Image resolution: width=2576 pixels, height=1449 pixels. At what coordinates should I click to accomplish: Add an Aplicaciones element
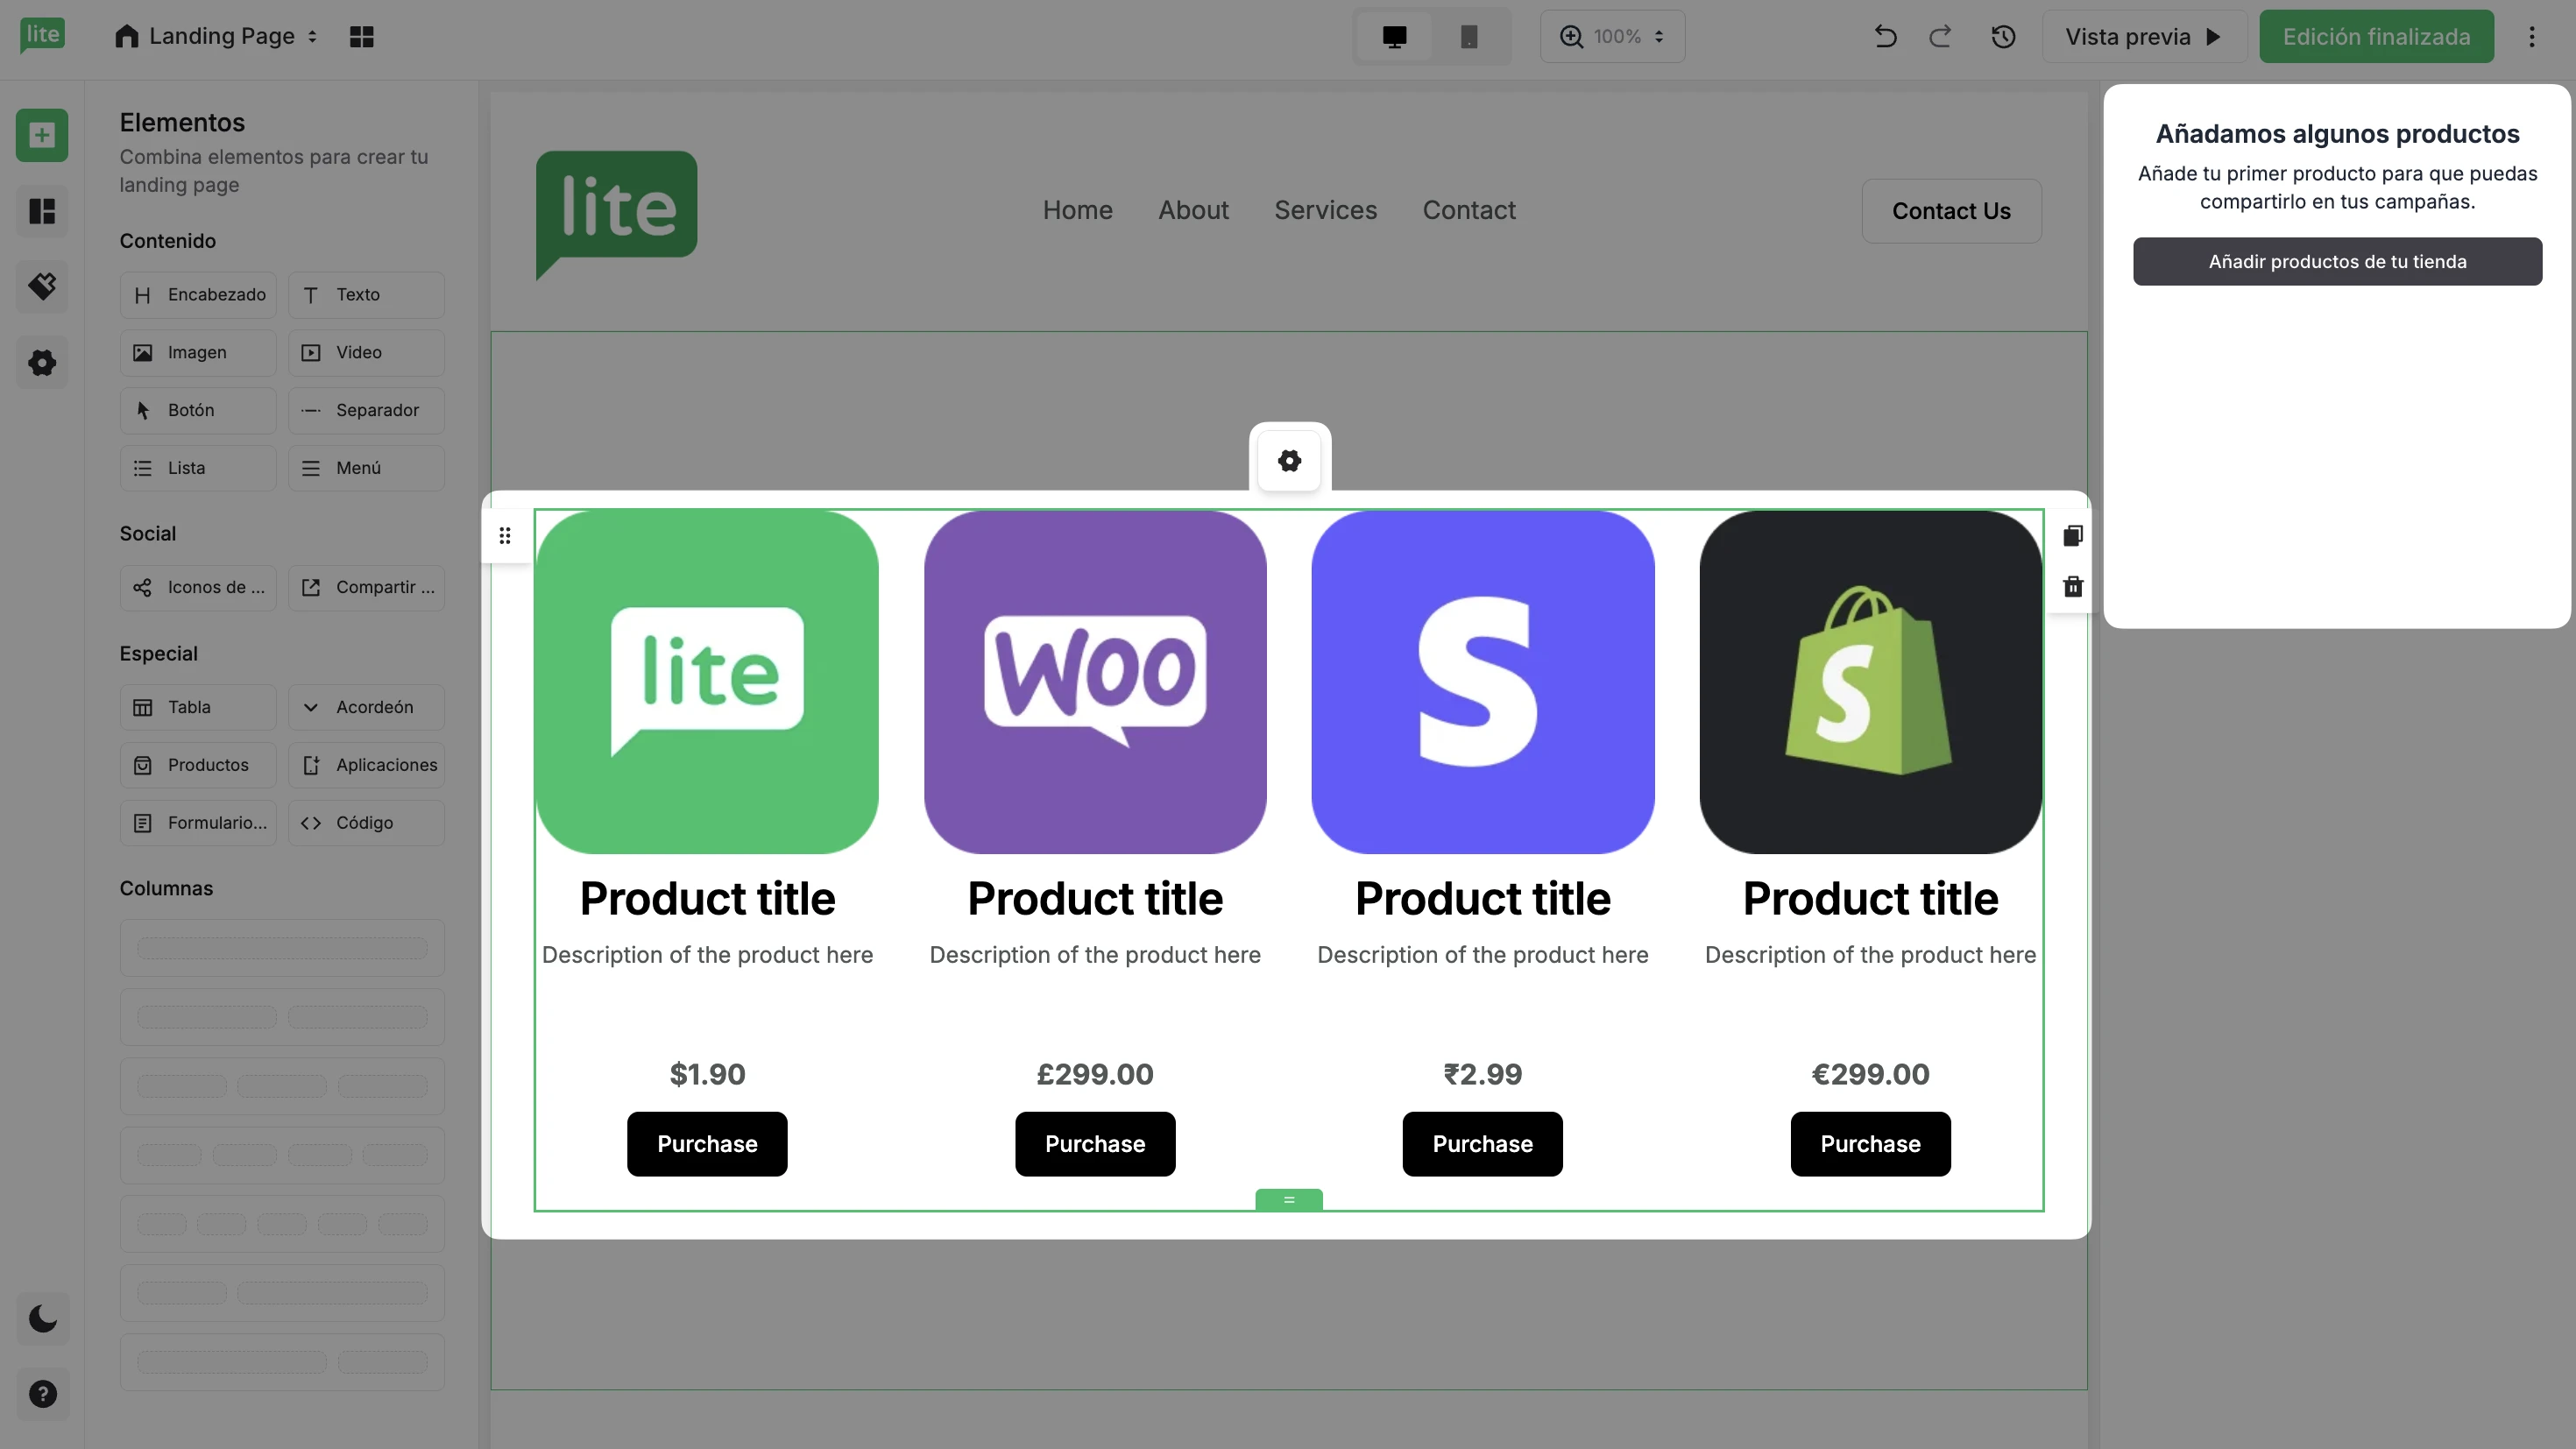click(x=366, y=766)
